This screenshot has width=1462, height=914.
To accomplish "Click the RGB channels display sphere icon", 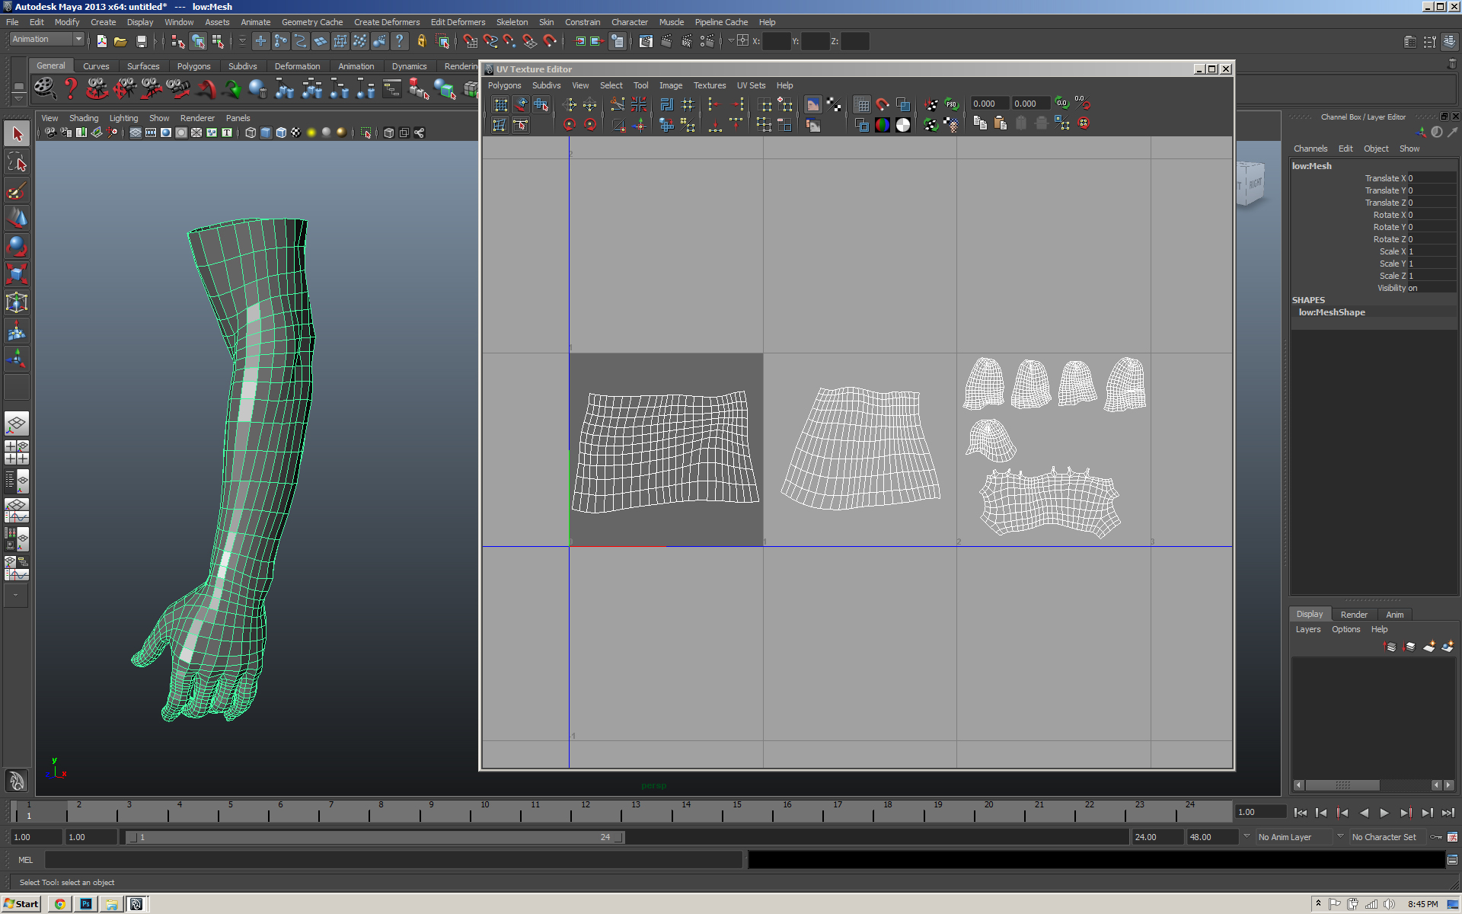I will (x=882, y=125).
